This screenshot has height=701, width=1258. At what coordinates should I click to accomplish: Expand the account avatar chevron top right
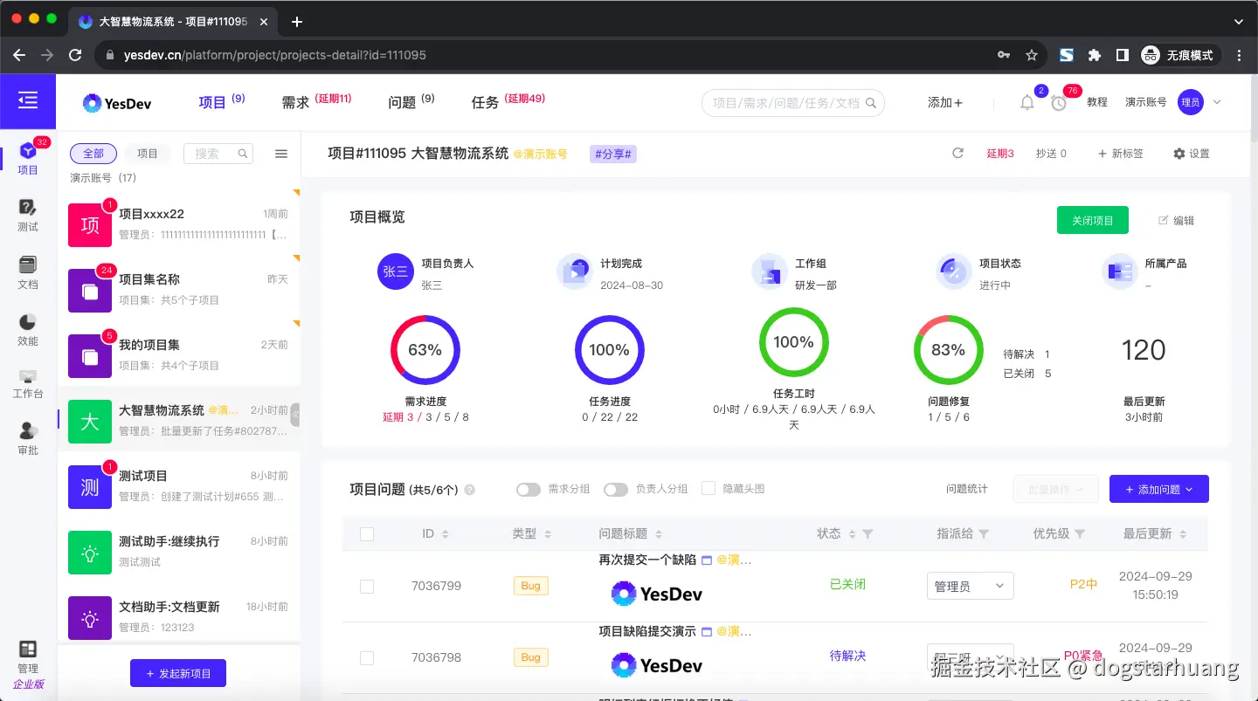pos(1217,102)
